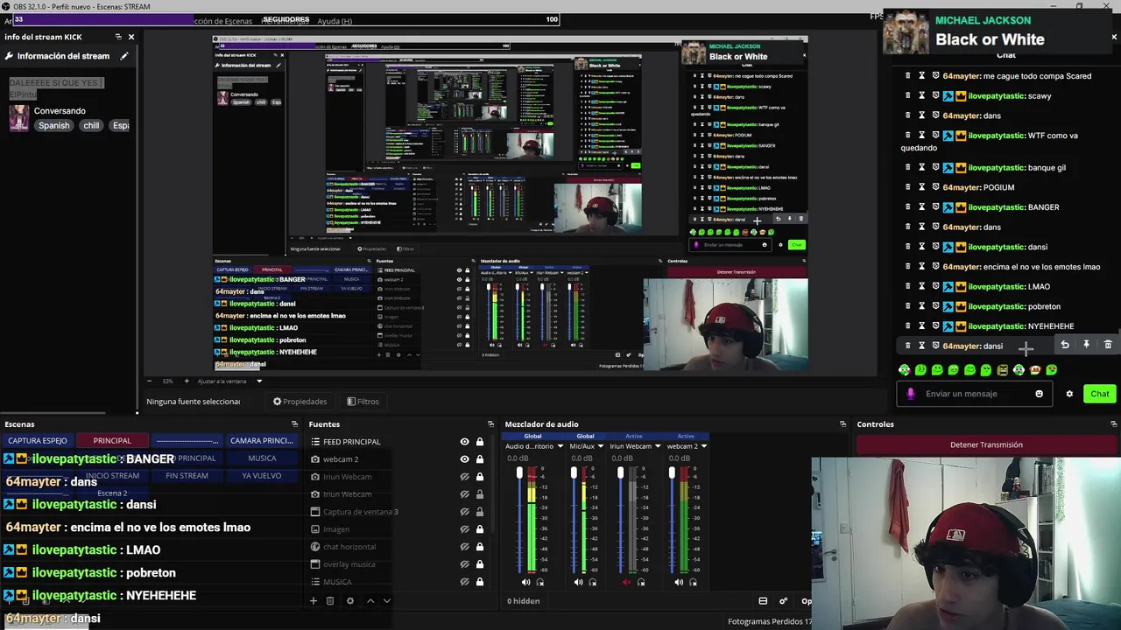Open source properties gear in Fuentes toolbar
Image resolution: width=1121 pixels, height=630 pixels.
tap(350, 601)
